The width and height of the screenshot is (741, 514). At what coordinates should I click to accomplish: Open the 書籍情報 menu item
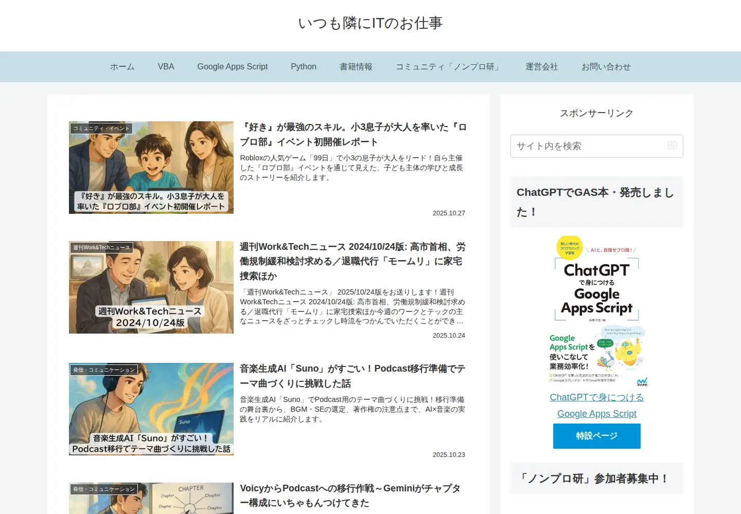[x=356, y=67]
